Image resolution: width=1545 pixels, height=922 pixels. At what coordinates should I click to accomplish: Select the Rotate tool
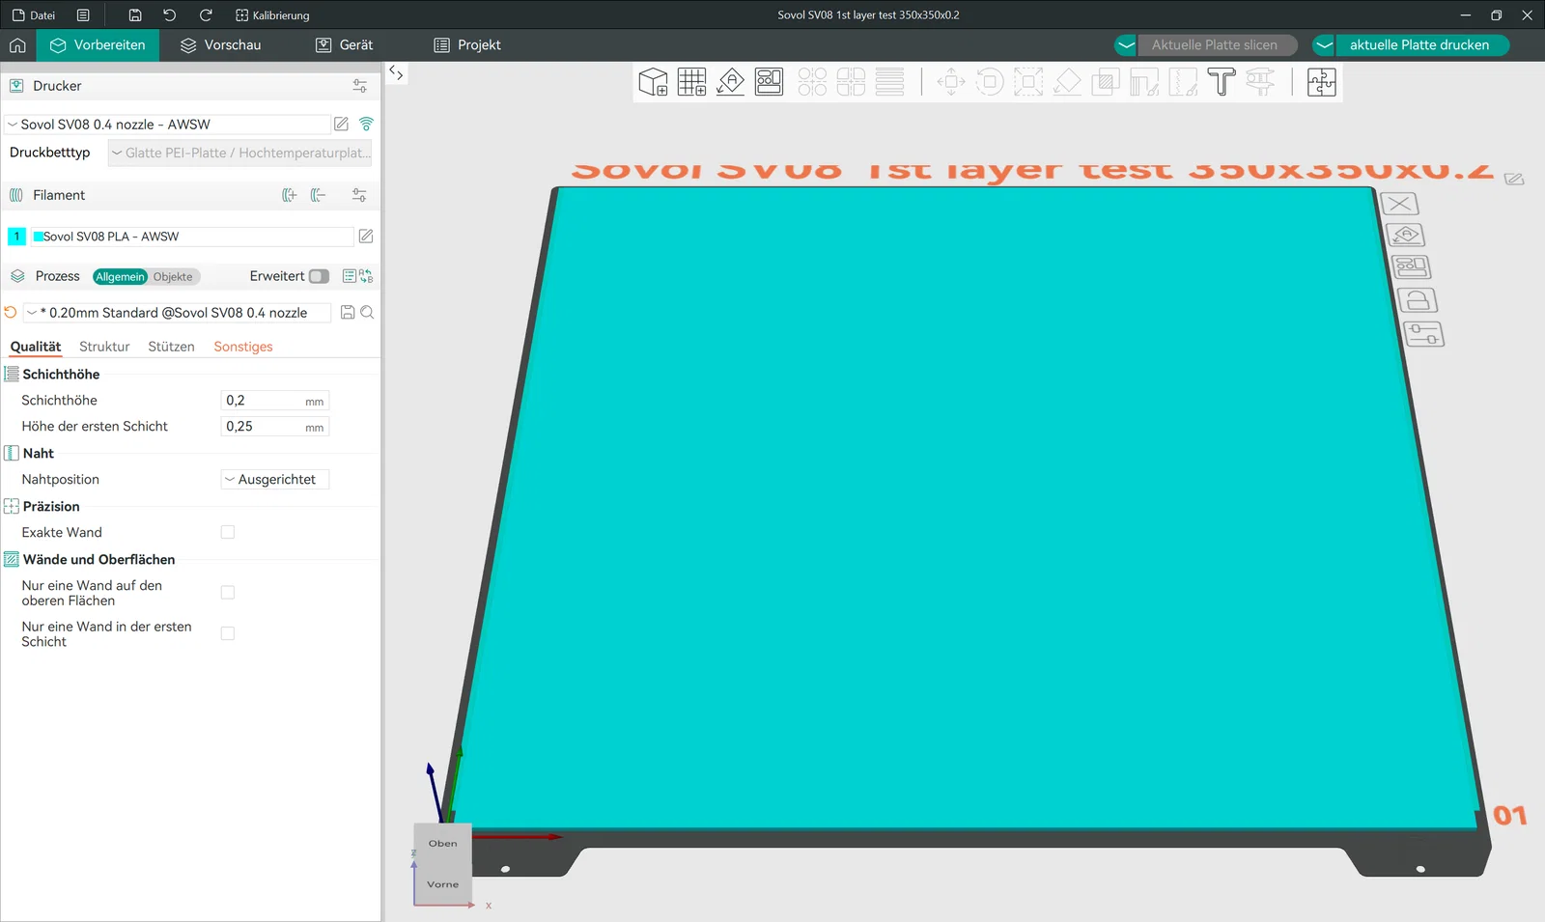990,82
